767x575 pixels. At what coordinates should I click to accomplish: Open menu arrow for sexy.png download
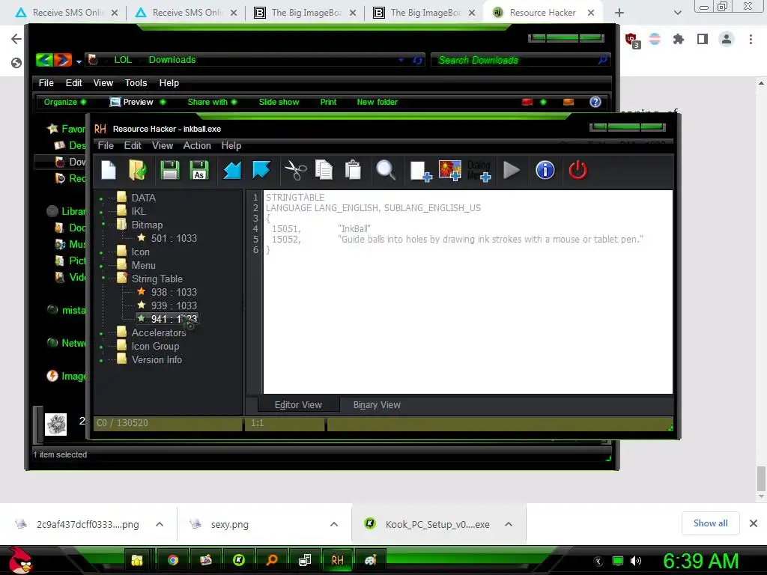click(x=333, y=524)
